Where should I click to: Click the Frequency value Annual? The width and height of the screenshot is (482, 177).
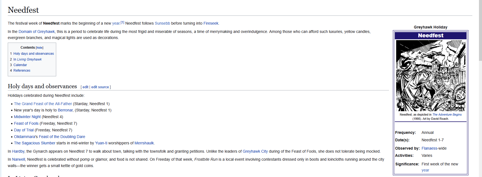tap(427, 132)
